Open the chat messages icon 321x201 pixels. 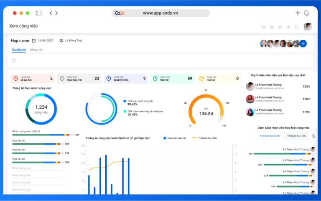coord(280,27)
